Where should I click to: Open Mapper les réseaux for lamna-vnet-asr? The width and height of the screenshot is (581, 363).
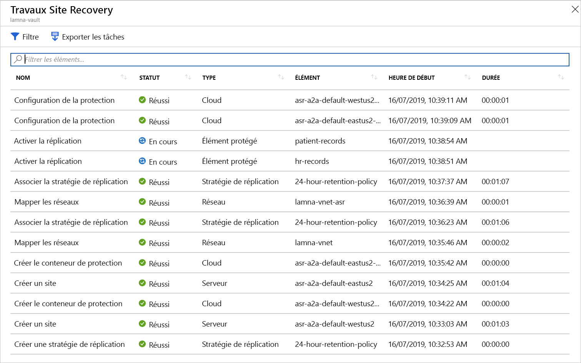[x=47, y=202]
